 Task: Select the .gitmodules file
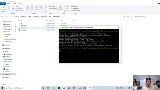pos(24,28)
